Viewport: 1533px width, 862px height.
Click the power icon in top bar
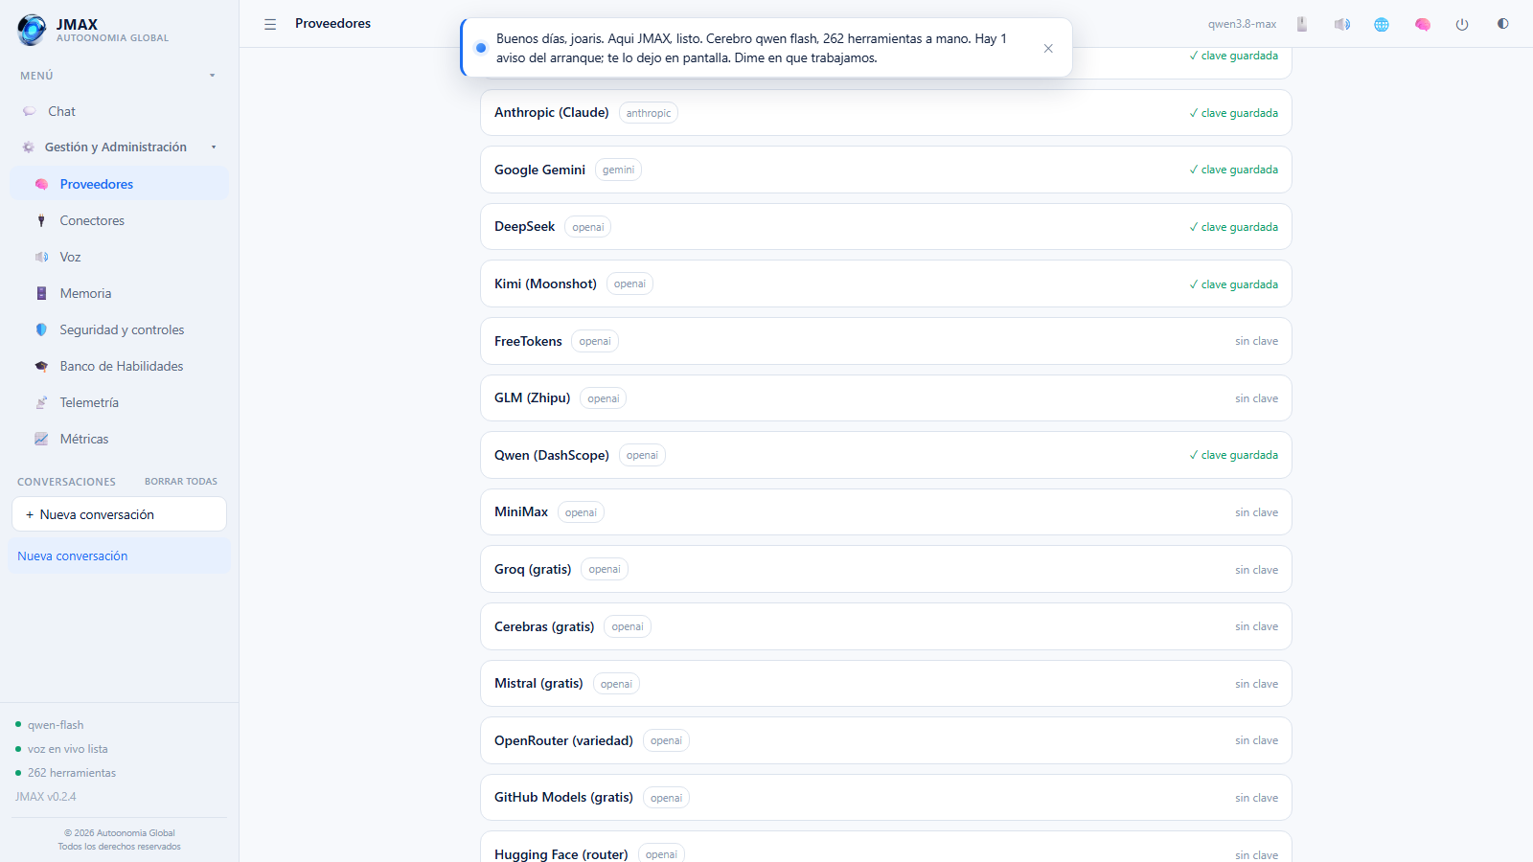(1462, 24)
